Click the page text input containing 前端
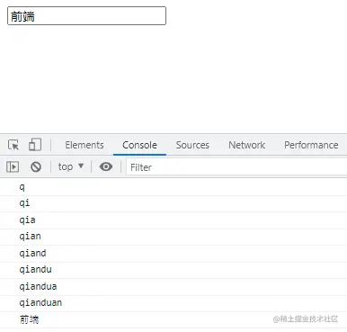 [86, 16]
